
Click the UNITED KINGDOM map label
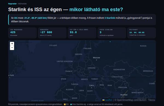click(65, 61)
